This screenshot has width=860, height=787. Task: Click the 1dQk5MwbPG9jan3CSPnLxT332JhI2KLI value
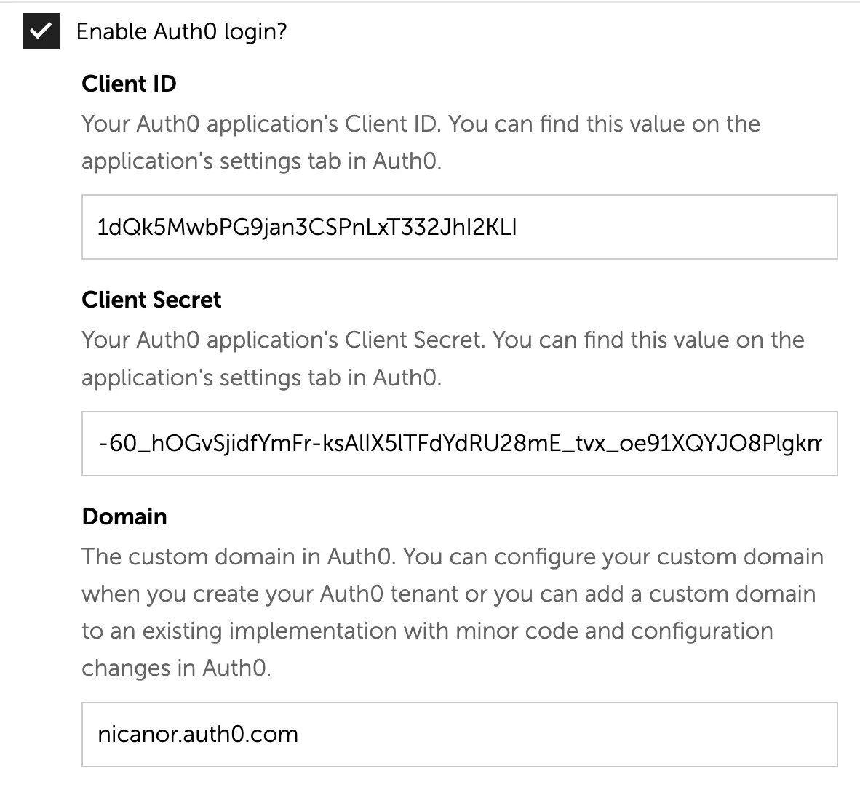306,227
